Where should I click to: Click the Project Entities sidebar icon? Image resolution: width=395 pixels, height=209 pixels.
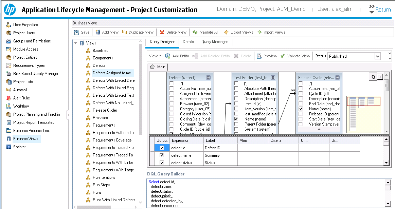[8, 57]
